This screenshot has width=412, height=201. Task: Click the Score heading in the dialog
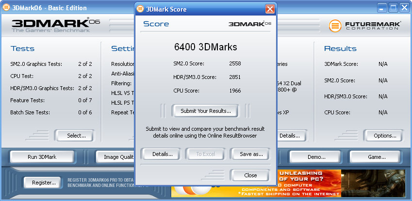tap(156, 24)
